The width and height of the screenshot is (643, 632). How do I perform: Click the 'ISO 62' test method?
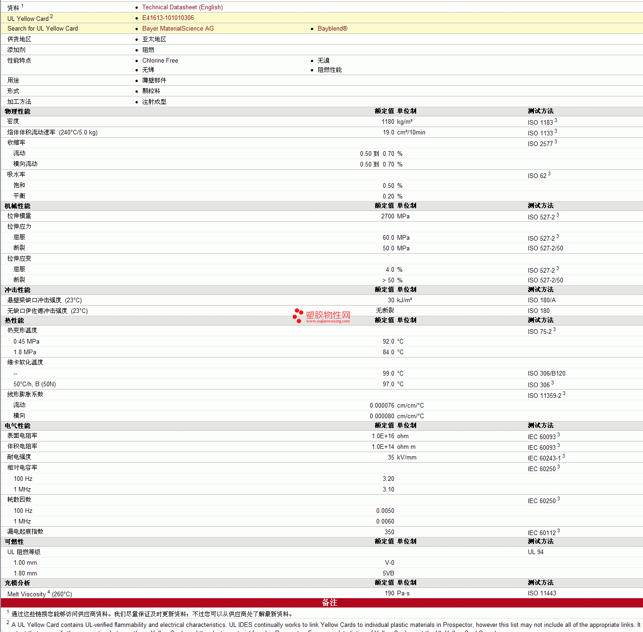[x=537, y=176]
